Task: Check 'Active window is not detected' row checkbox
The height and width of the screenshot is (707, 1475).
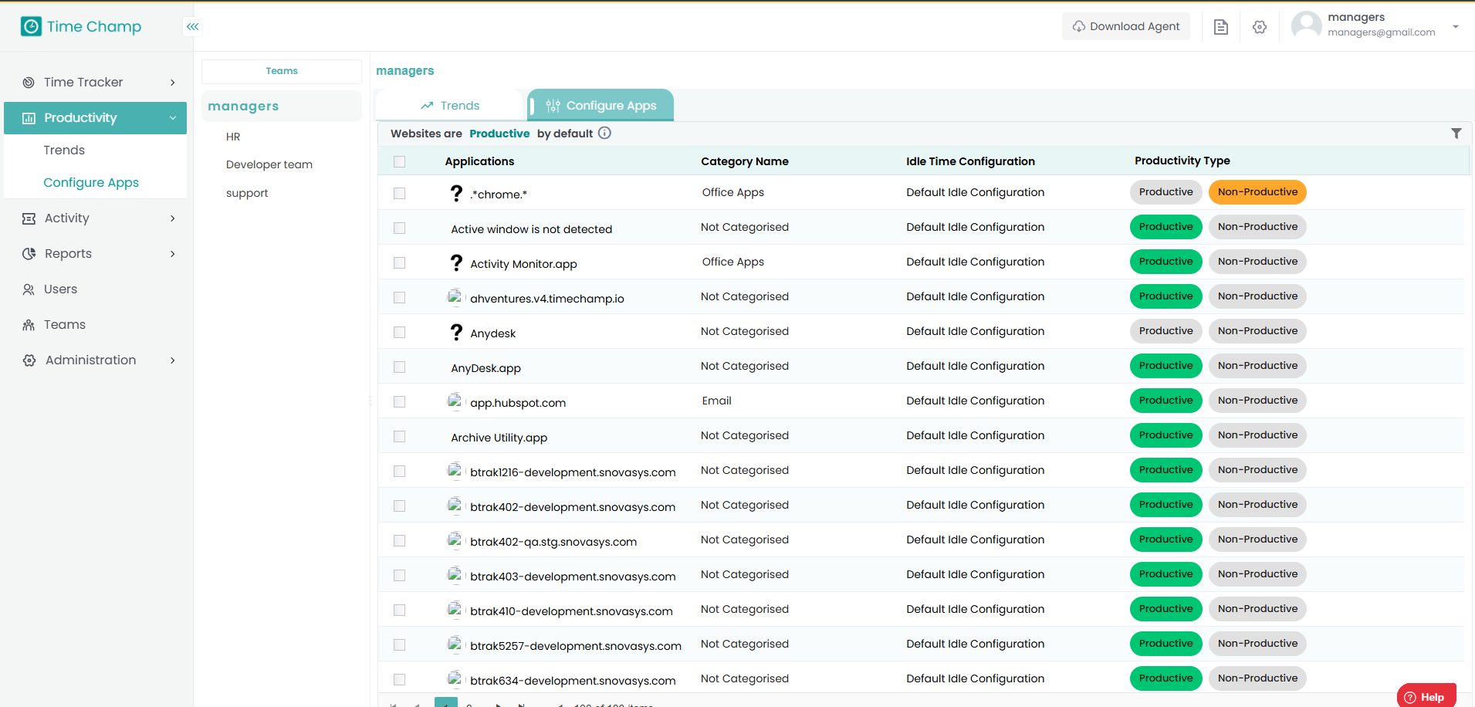Action: pos(399,228)
